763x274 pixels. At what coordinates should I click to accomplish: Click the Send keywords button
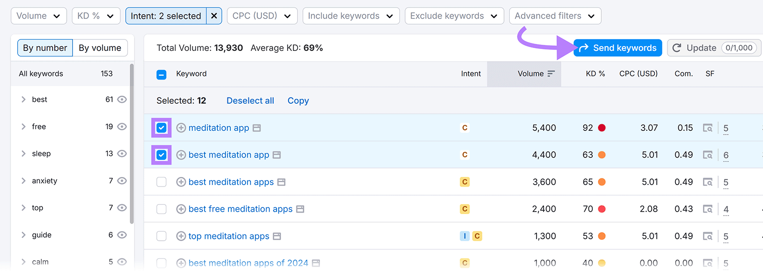click(x=618, y=48)
